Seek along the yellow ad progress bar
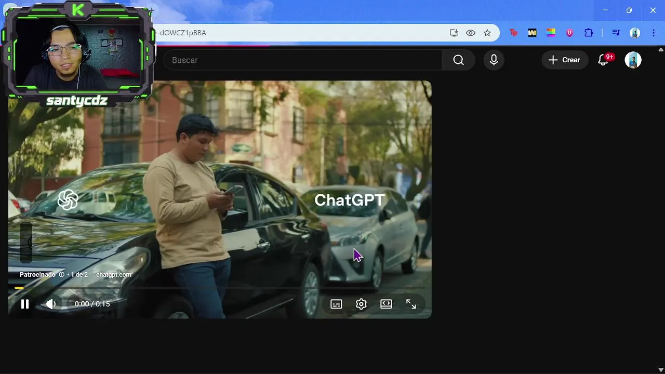Image resolution: width=665 pixels, height=374 pixels. pos(220,288)
